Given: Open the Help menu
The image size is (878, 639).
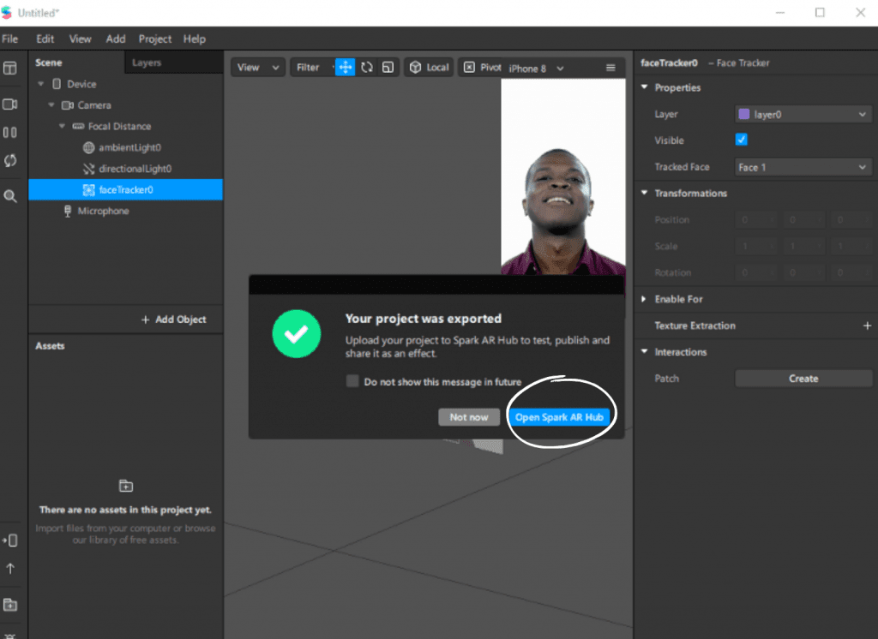Looking at the screenshot, I should (x=195, y=39).
